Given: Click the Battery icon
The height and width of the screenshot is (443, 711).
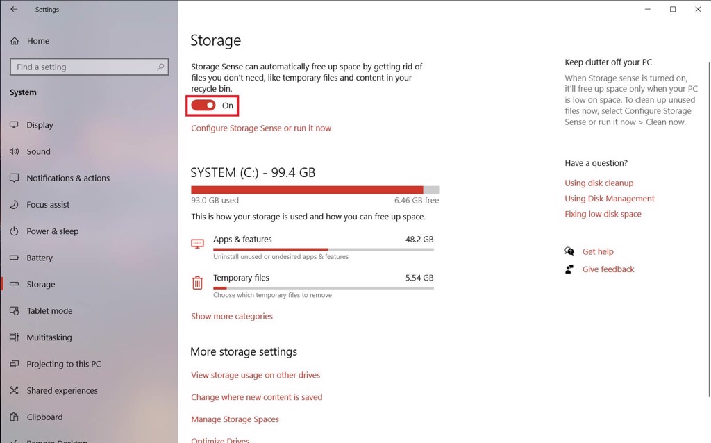Looking at the screenshot, I should click(14, 258).
